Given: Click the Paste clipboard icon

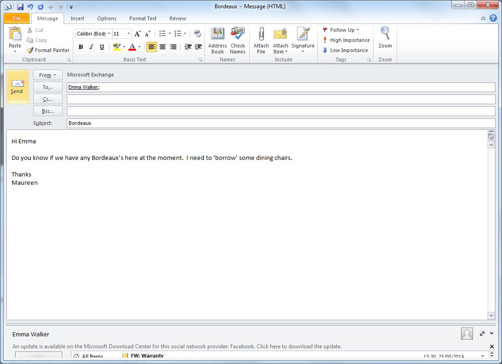Looking at the screenshot, I should 15,34.
